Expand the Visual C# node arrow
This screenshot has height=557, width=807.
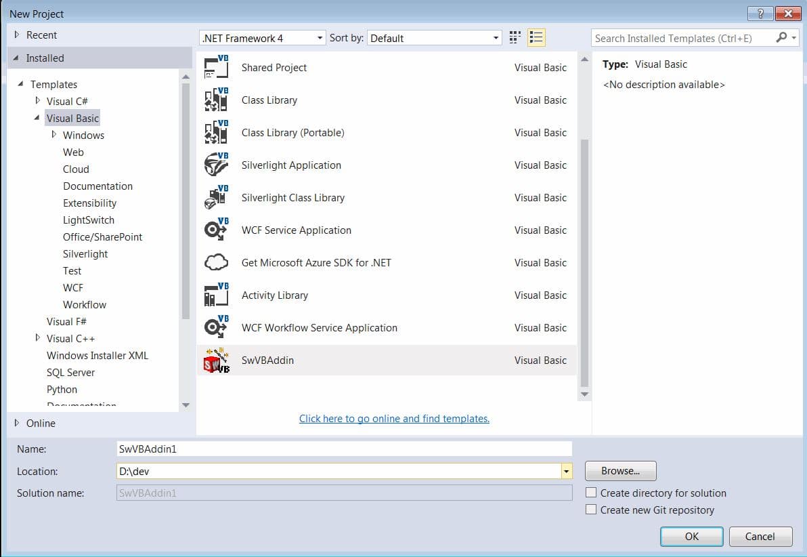[37, 100]
